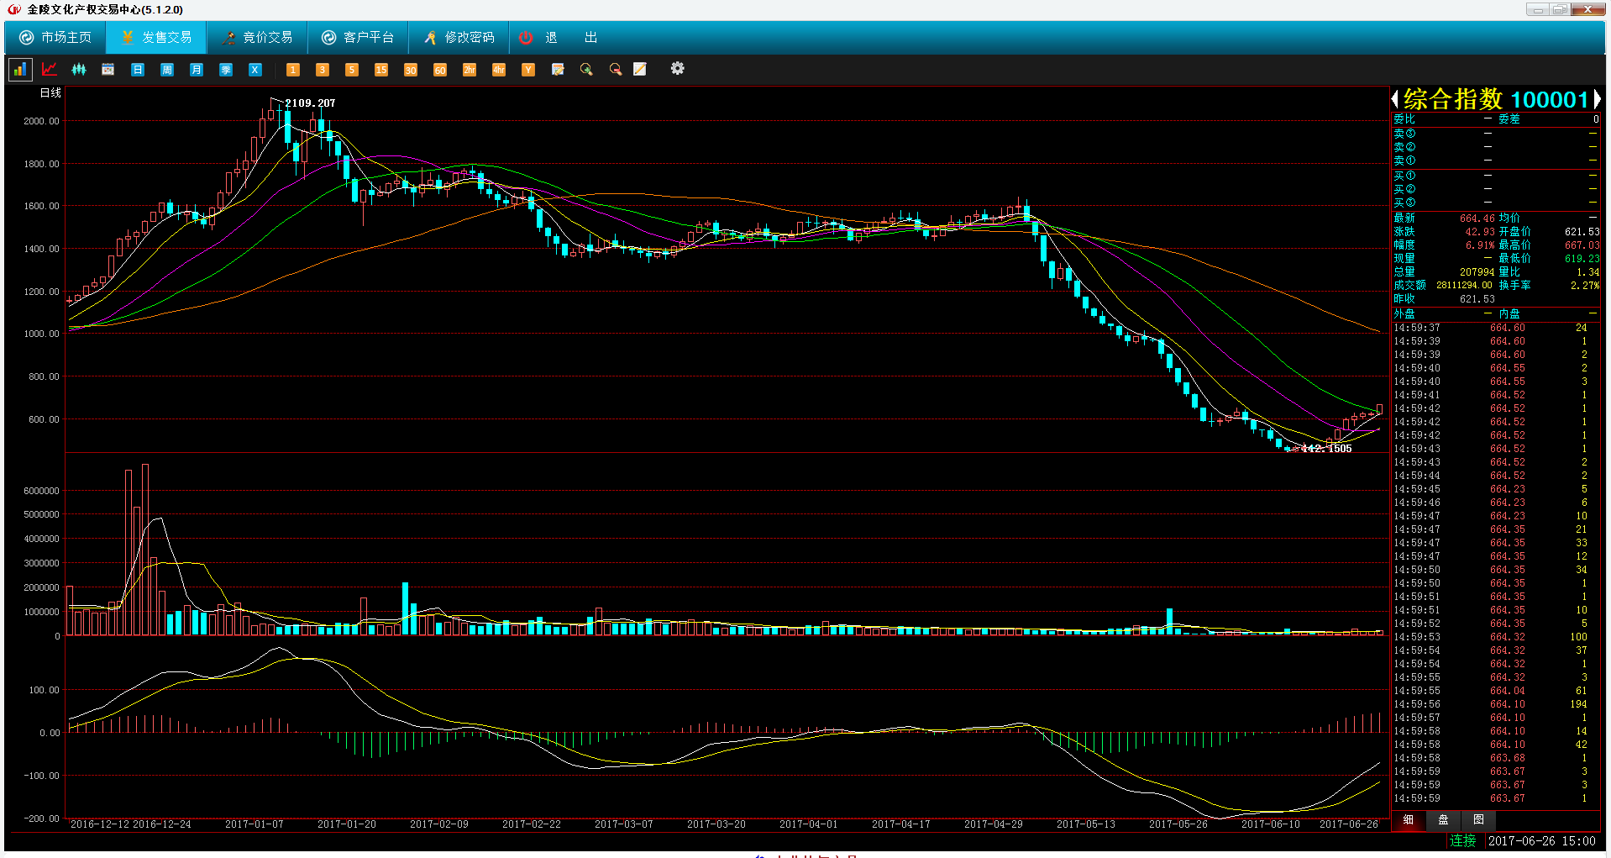The image size is (1611, 858).
Task: Select weekly period 周 icon
Action: (x=167, y=69)
